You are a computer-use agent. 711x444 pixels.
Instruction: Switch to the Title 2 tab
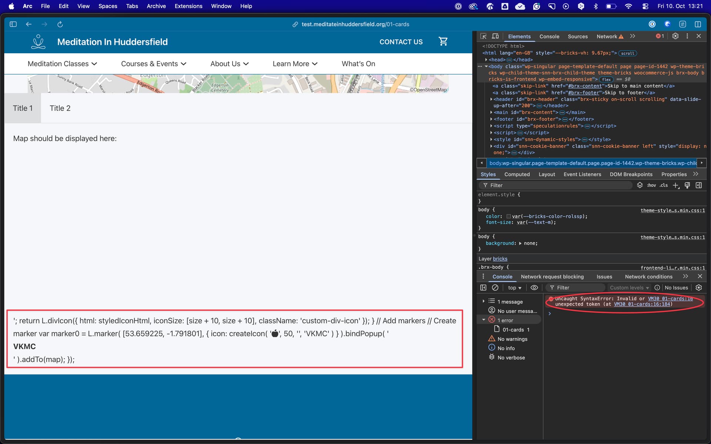point(60,108)
